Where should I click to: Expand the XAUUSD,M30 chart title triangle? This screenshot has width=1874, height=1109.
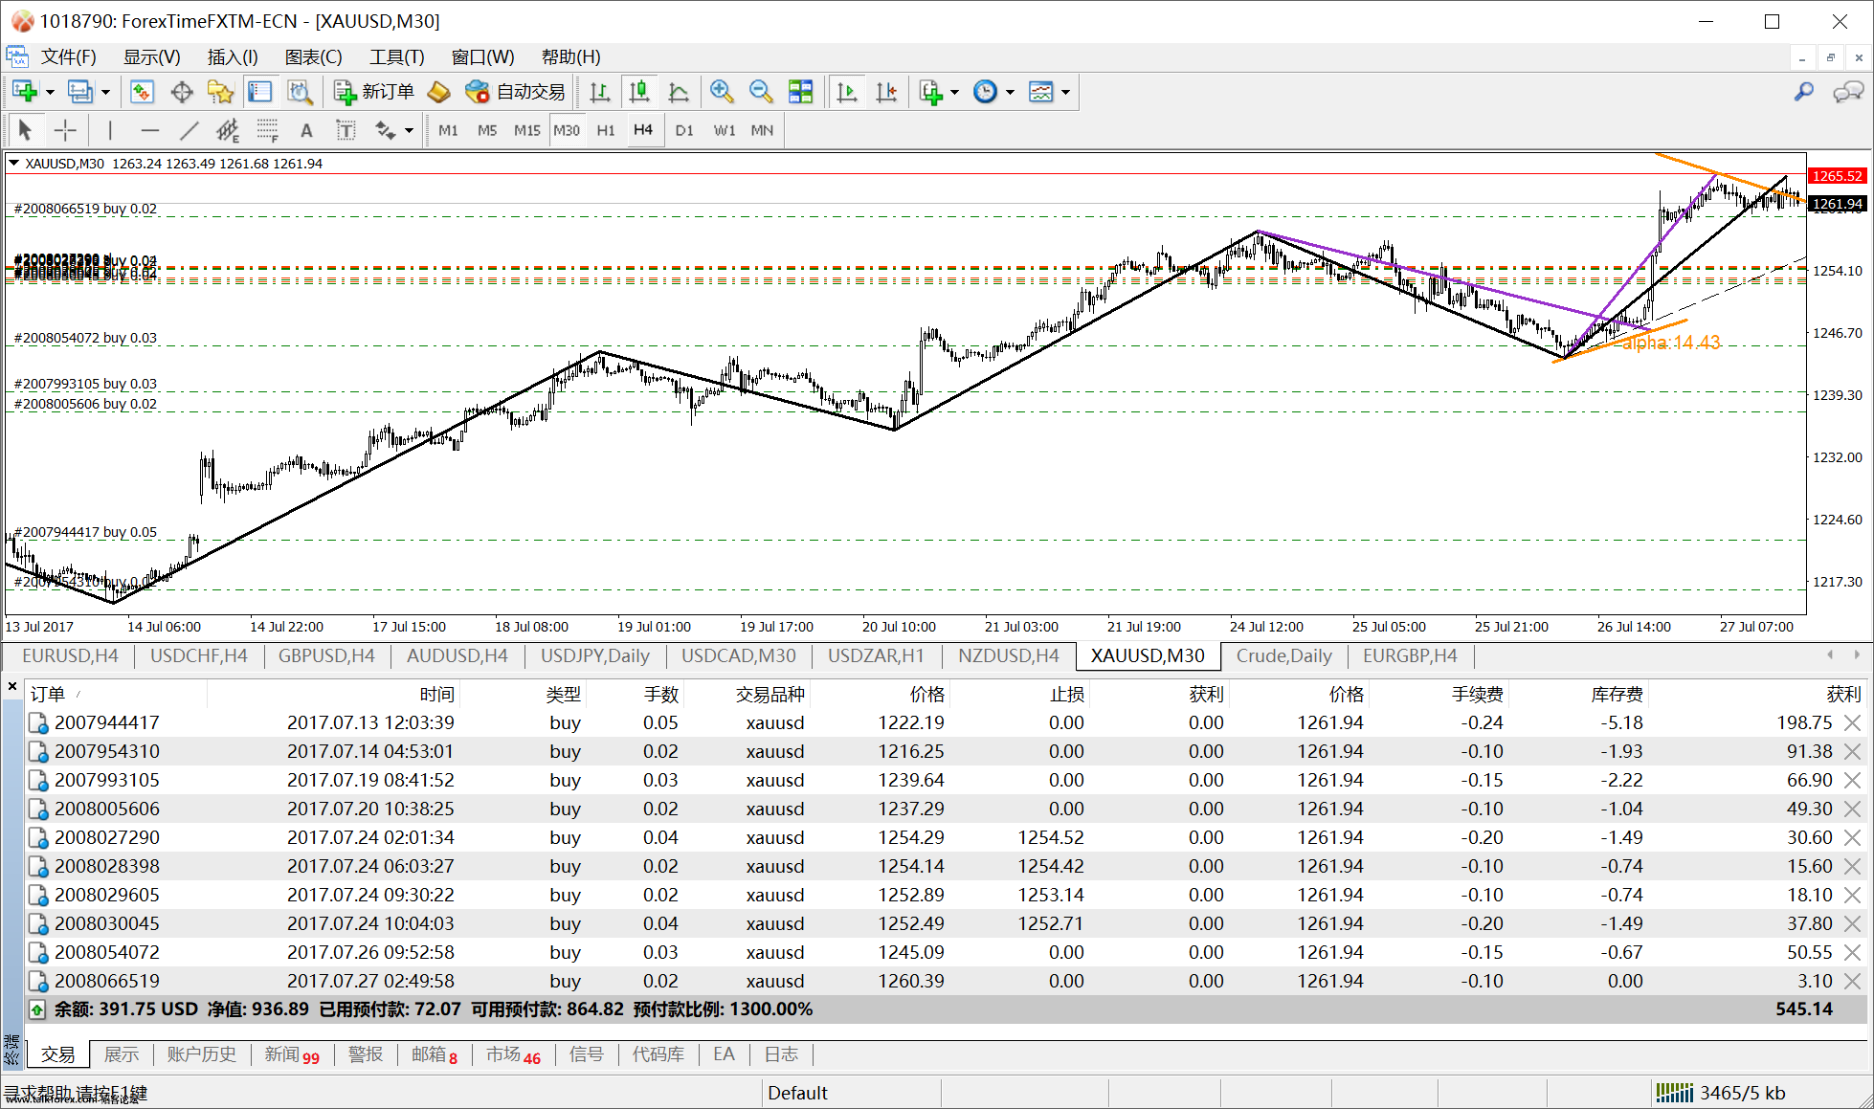14,163
